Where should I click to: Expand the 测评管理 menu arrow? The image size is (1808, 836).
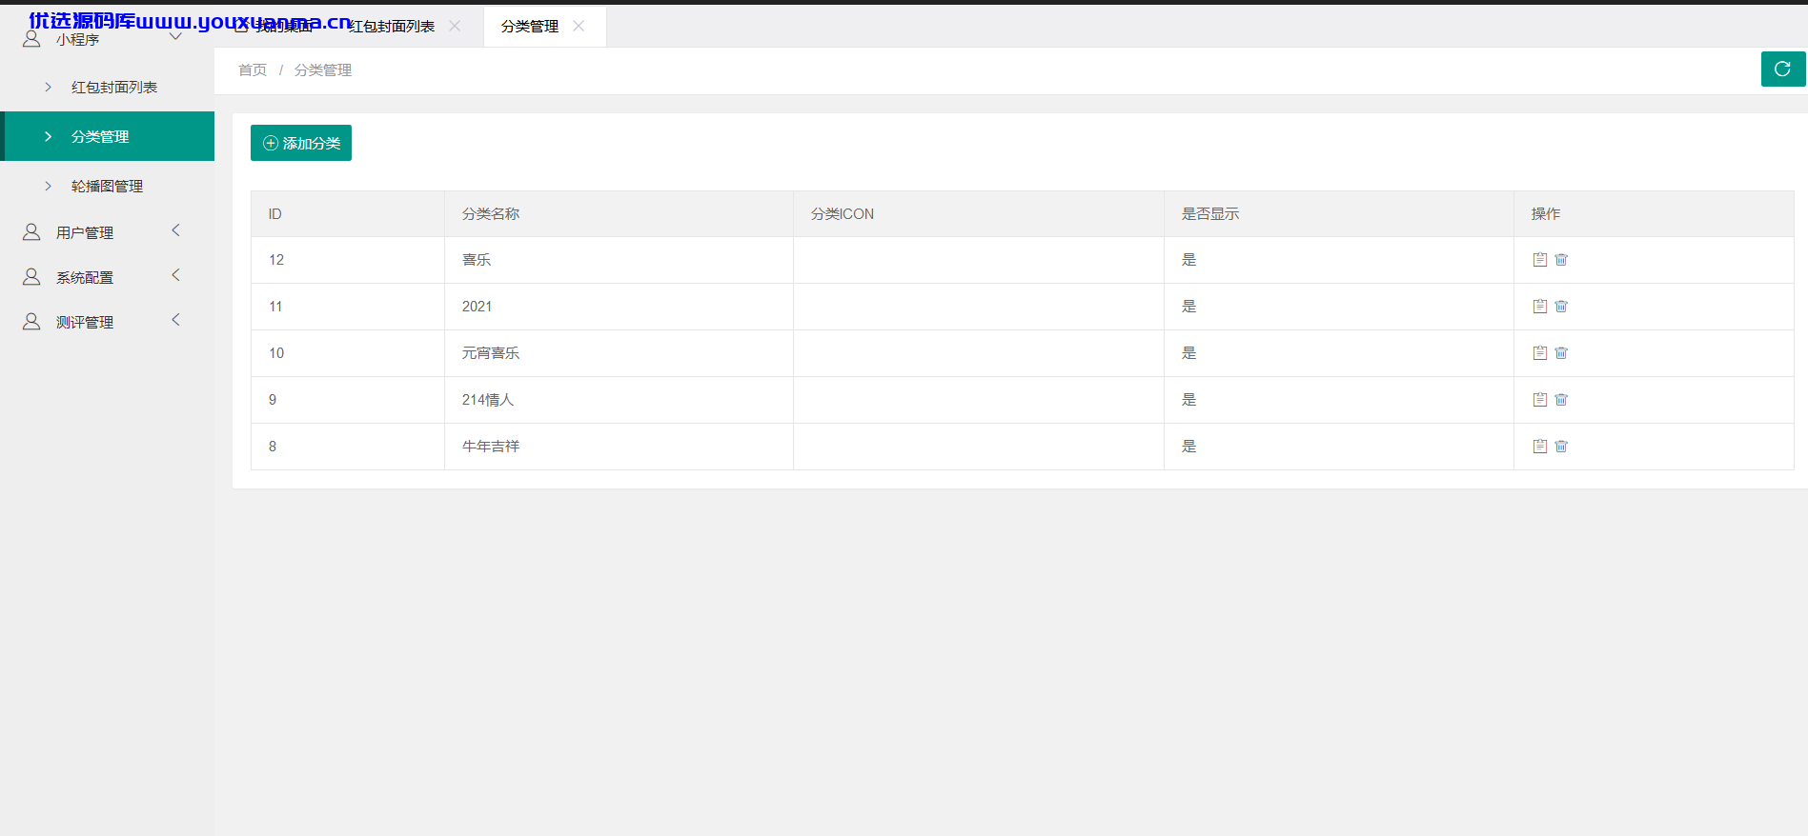click(175, 320)
